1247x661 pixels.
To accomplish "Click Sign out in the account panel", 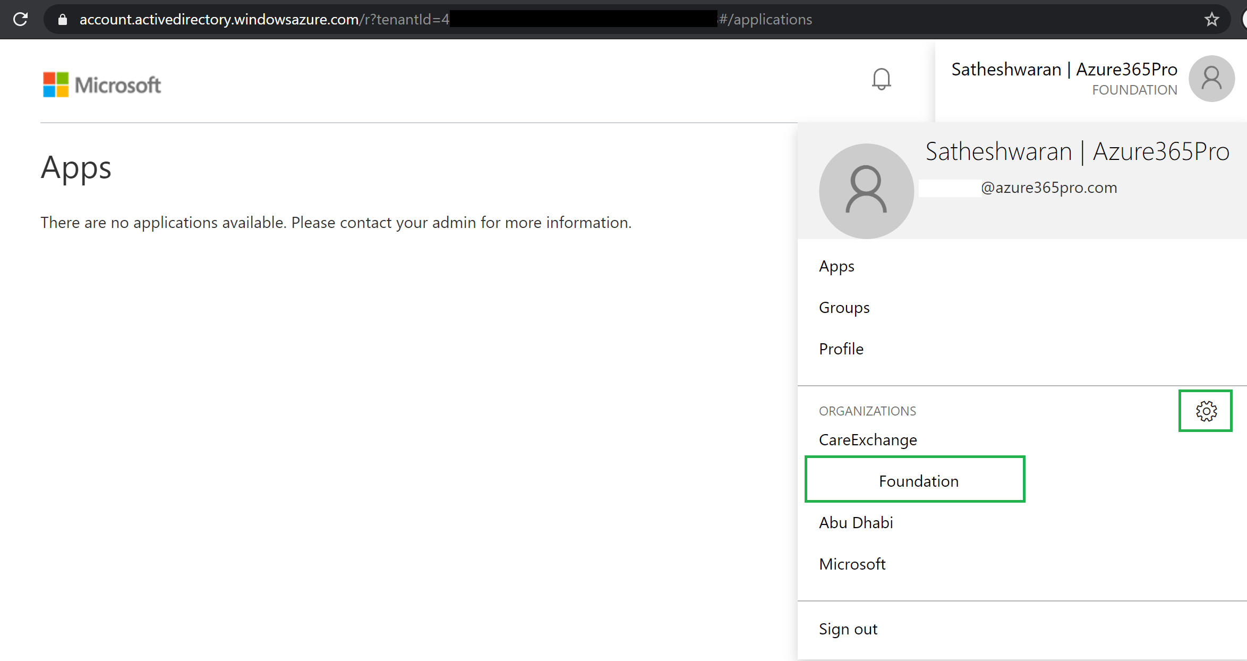I will 848,629.
